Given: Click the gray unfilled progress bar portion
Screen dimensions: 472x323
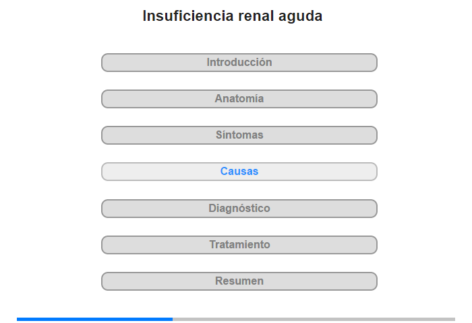Looking at the screenshot, I should click(x=314, y=319).
